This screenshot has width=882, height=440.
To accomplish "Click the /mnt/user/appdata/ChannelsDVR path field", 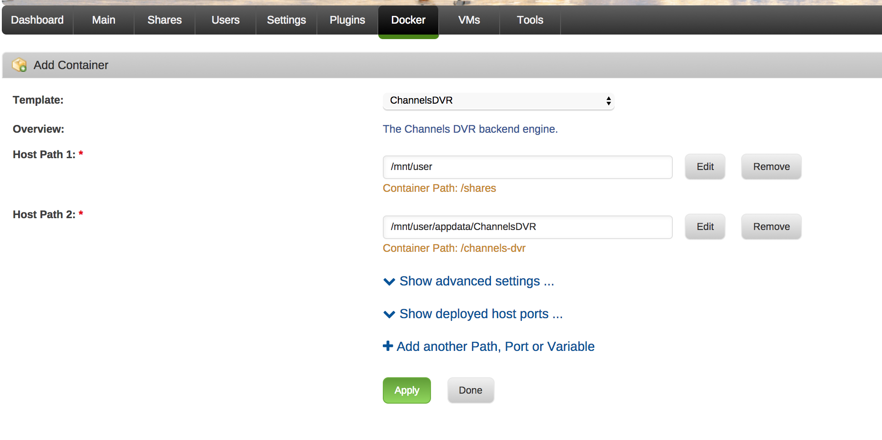I will tap(527, 227).
